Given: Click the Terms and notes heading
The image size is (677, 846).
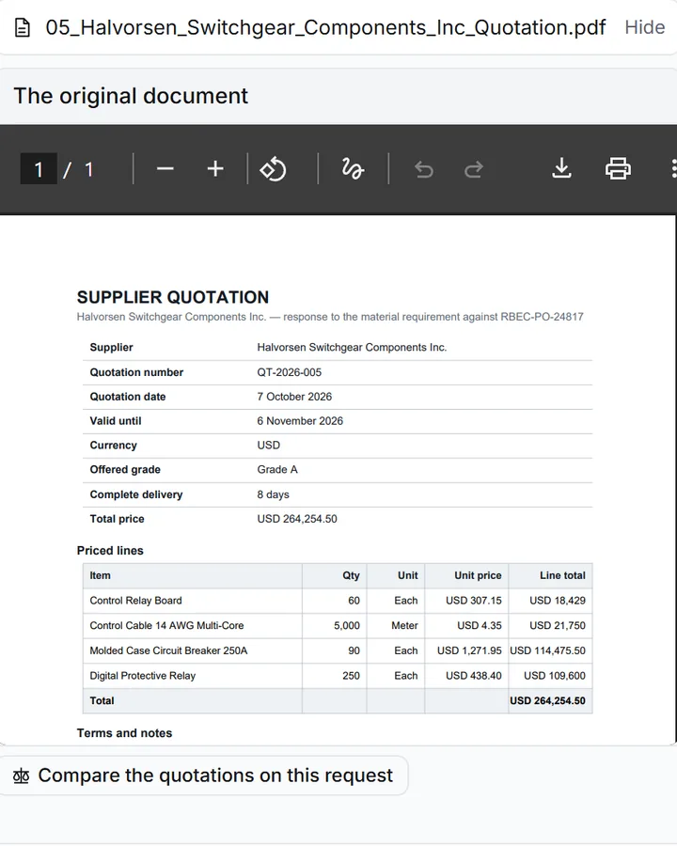Looking at the screenshot, I should pyautogui.click(x=124, y=733).
